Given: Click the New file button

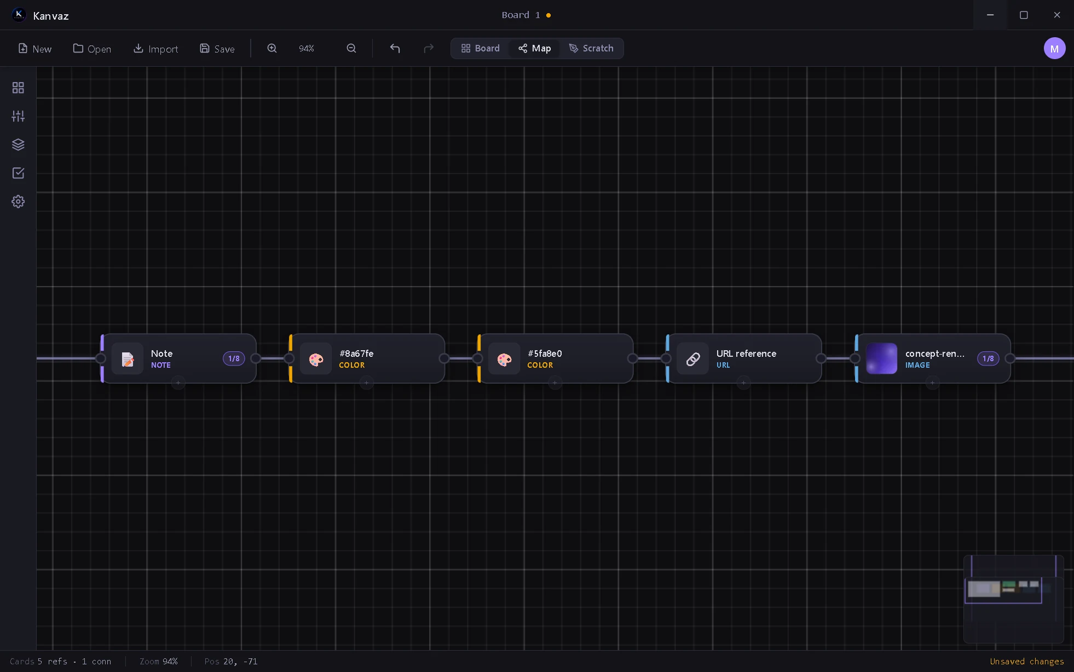Looking at the screenshot, I should pyautogui.click(x=35, y=49).
